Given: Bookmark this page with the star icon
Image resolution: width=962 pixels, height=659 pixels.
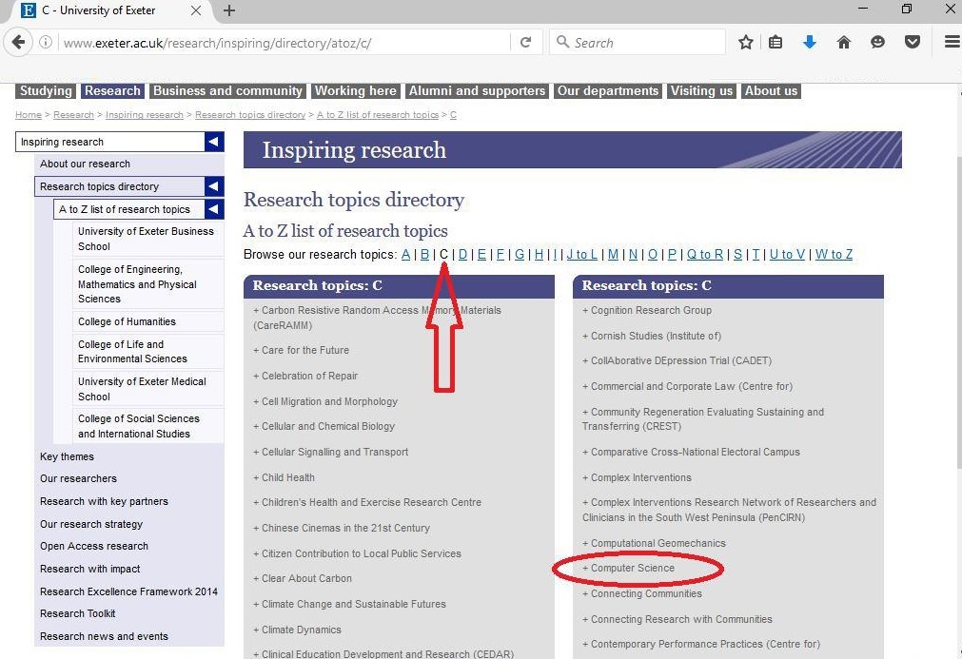Looking at the screenshot, I should click(x=745, y=42).
